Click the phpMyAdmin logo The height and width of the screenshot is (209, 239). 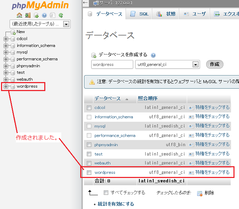(40, 6)
